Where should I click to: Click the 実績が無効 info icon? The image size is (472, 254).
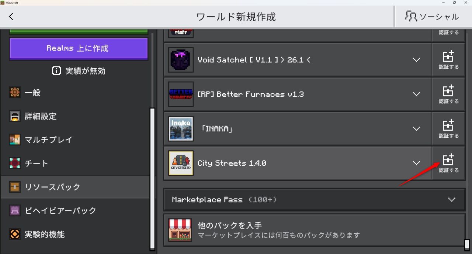click(x=56, y=71)
